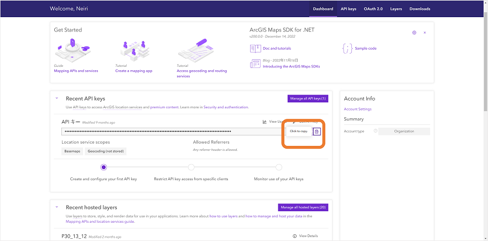Open Mapping APIs and location services guide link

point(100,222)
